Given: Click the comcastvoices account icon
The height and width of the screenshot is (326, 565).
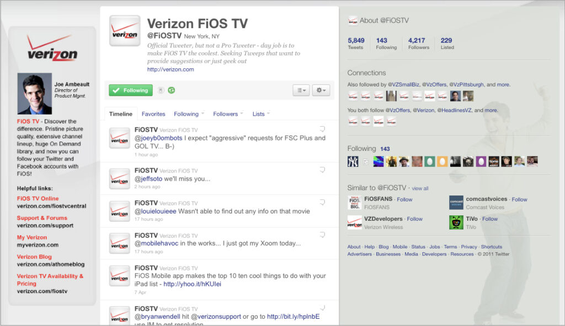Looking at the screenshot, I should (x=456, y=203).
